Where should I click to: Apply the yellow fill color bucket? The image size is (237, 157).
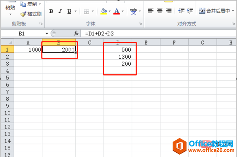pos(103,11)
